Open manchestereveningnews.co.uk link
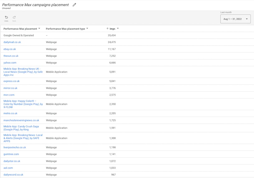Image resolution: width=254 pixels, height=178 pixels. (21, 120)
